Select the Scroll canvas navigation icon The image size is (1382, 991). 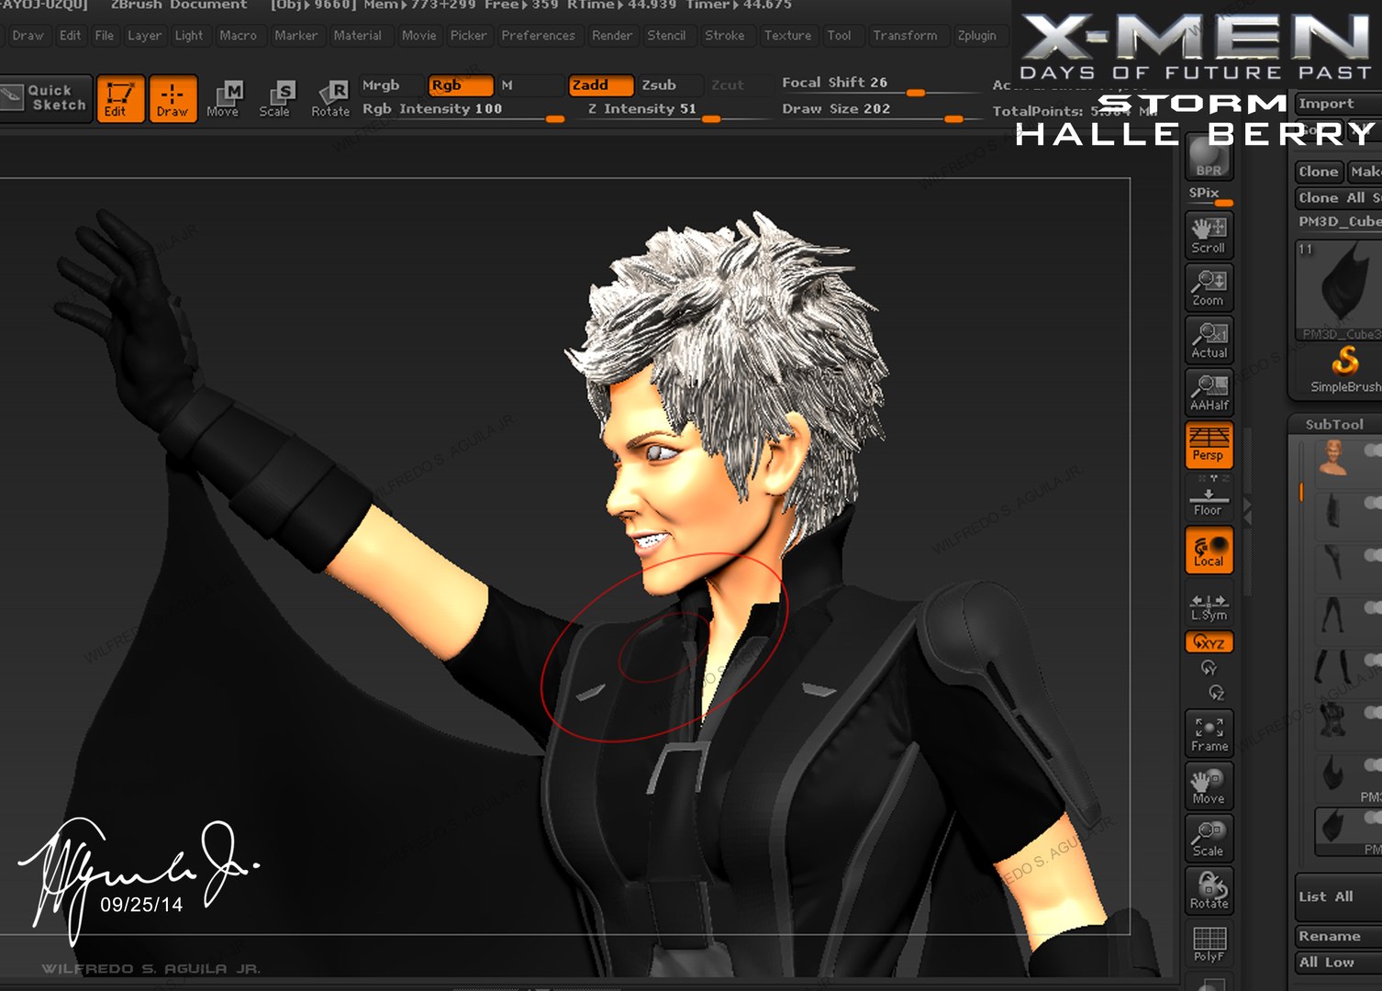click(1209, 235)
